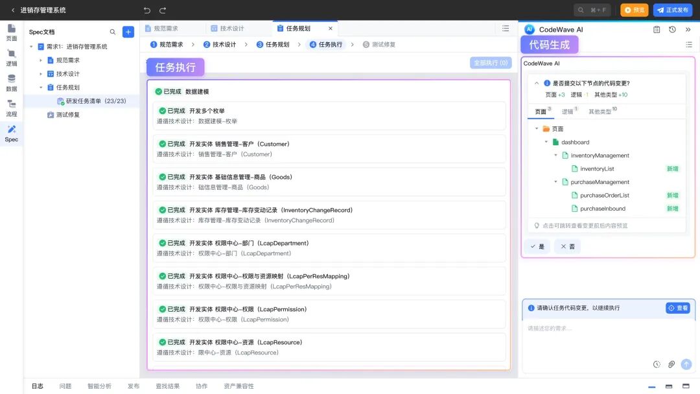Open the 流程 sidebar section
700x394 pixels.
point(12,108)
